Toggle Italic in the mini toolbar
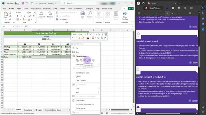Image resolution: width=206 pixels, height=115 pixels. [76, 38]
